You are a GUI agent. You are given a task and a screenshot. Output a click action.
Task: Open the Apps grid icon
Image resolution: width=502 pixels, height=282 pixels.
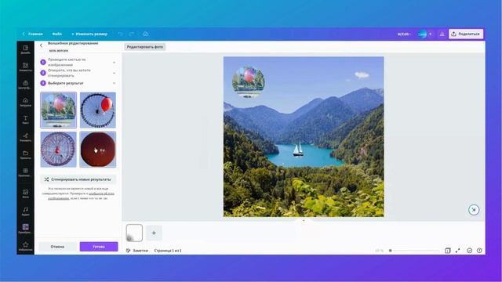pos(26,172)
